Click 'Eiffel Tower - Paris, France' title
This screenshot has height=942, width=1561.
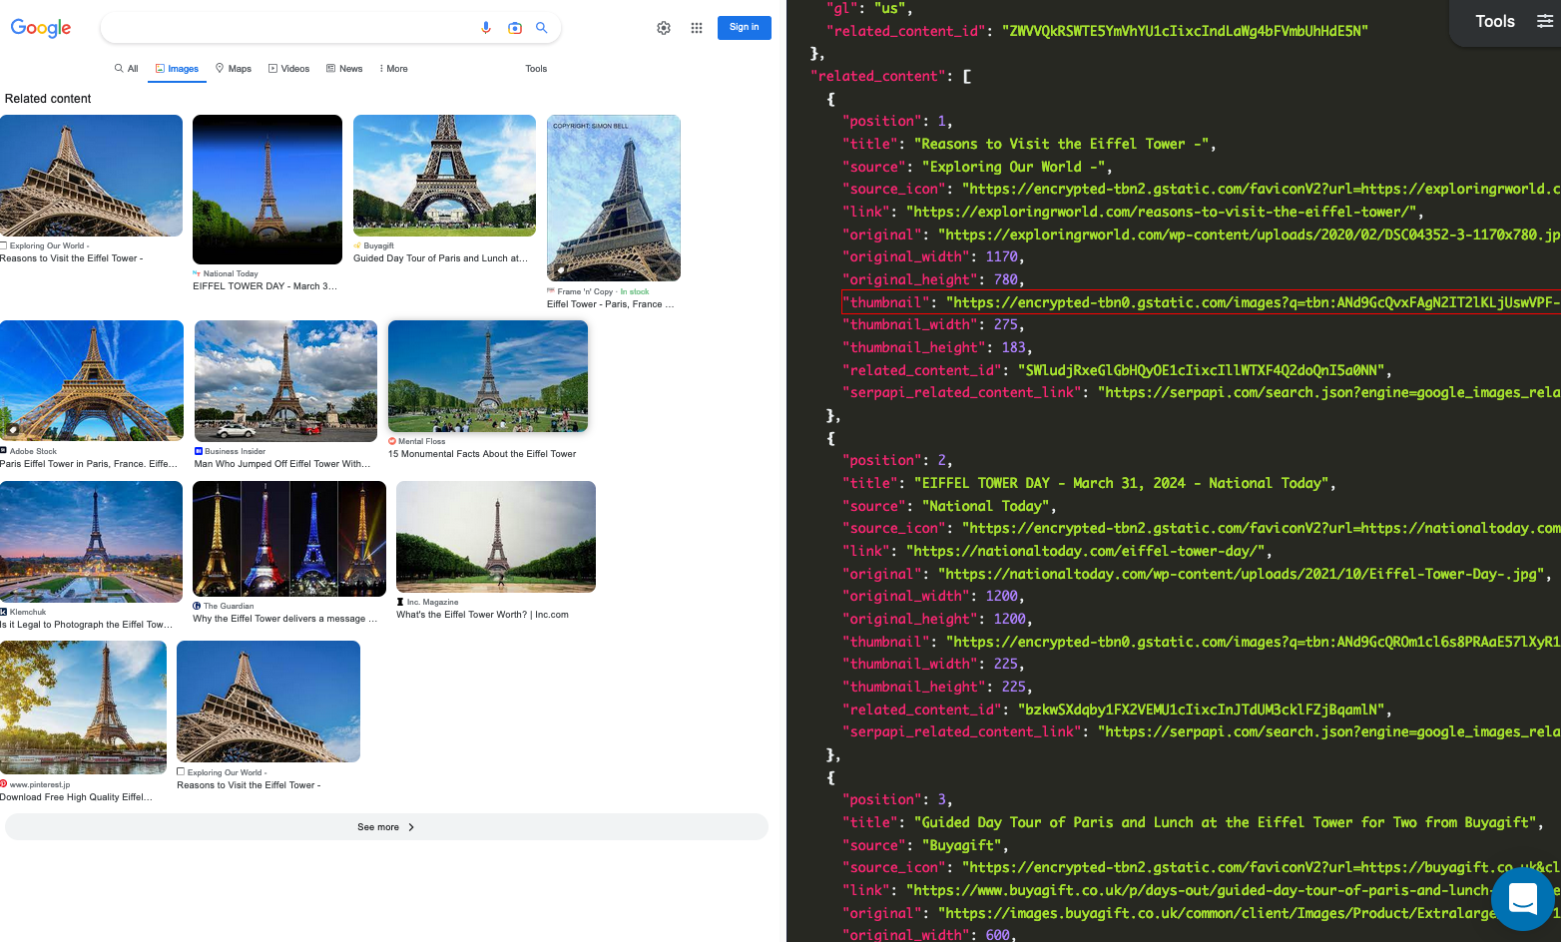610,304
